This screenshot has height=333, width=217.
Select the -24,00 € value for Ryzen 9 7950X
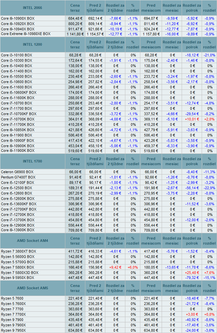192,330
